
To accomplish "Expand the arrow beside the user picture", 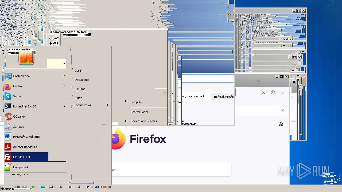I will tap(64, 64).
